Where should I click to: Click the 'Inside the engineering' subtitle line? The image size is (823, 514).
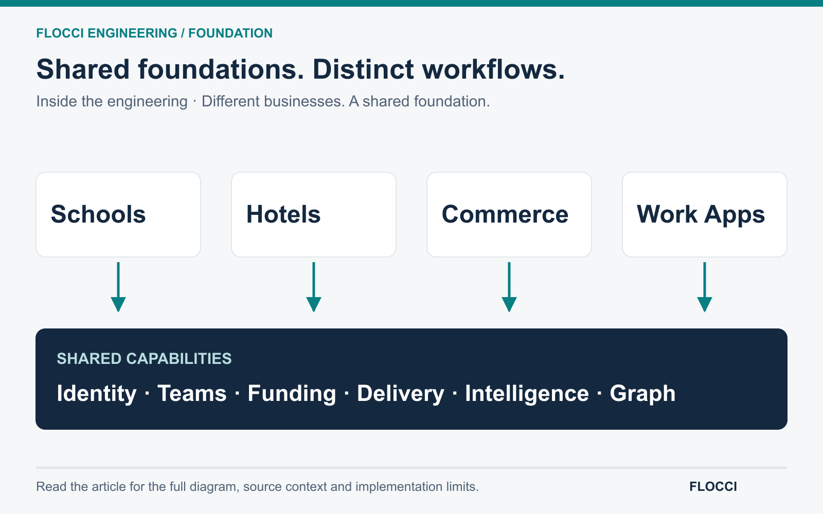pyautogui.click(x=263, y=101)
